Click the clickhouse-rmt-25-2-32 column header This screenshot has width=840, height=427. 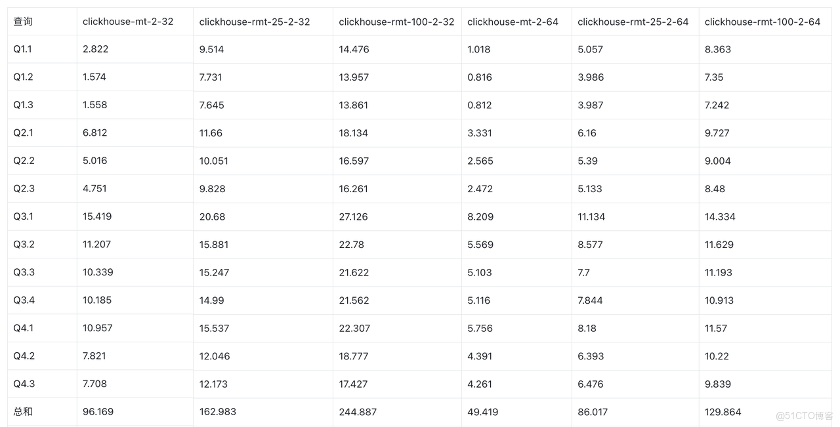[x=255, y=22]
